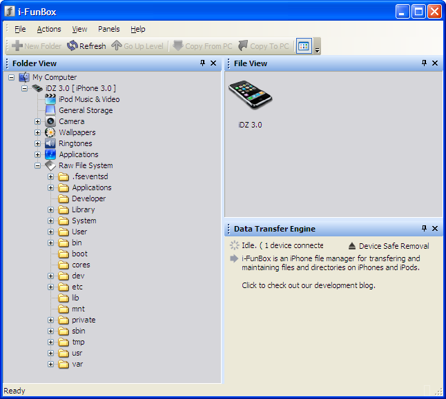This screenshot has height=399, width=446.
Task: Select the etc folder
Action: pyautogui.click(x=77, y=287)
